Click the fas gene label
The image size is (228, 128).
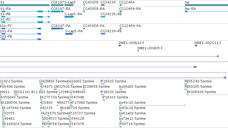pos(187,2)
